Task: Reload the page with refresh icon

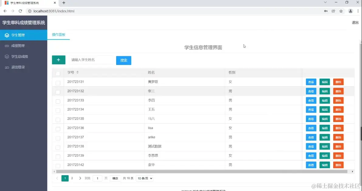Action: click(x=20, y=11)
